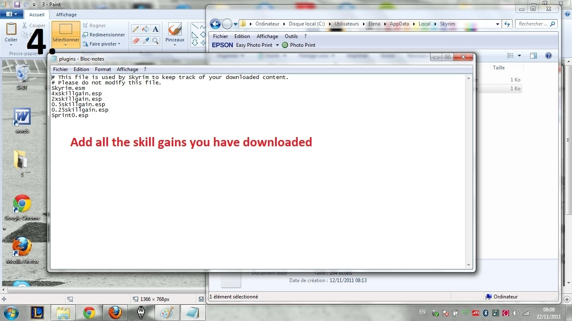Click the Sprint0.esp line in Bloc-notes
Screen dimensions: 572x321
click(70, 115)
